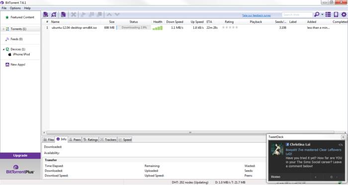Toggle the detailed list view icon
348x185 pixels.
click(x=328, y=14)
